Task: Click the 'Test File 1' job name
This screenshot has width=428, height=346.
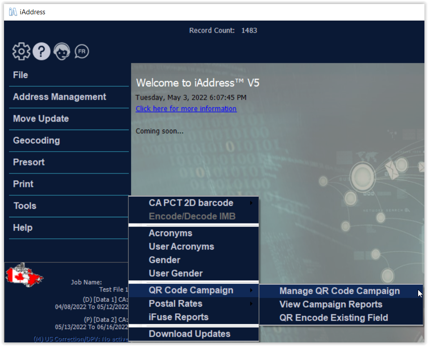Action: [x=114, y=290]
